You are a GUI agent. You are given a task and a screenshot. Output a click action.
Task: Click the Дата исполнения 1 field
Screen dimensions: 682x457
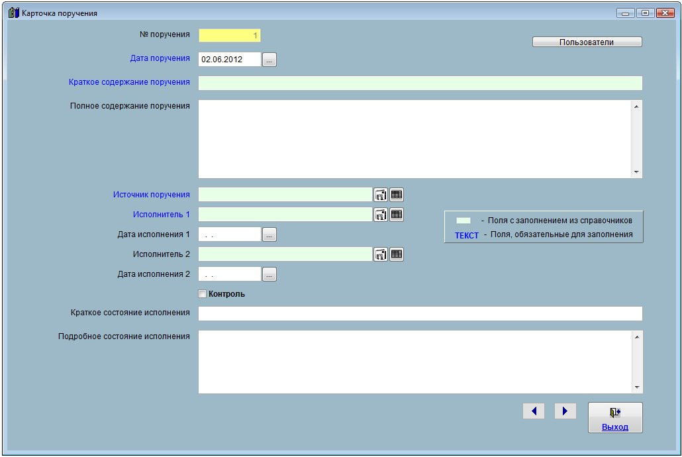coord(230,234)
